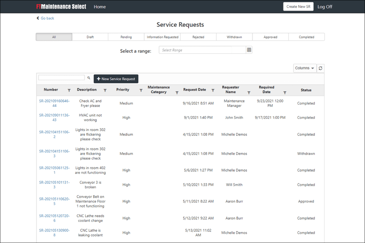
Task: Open the Home menu item
Action: [x=100, y=7]
